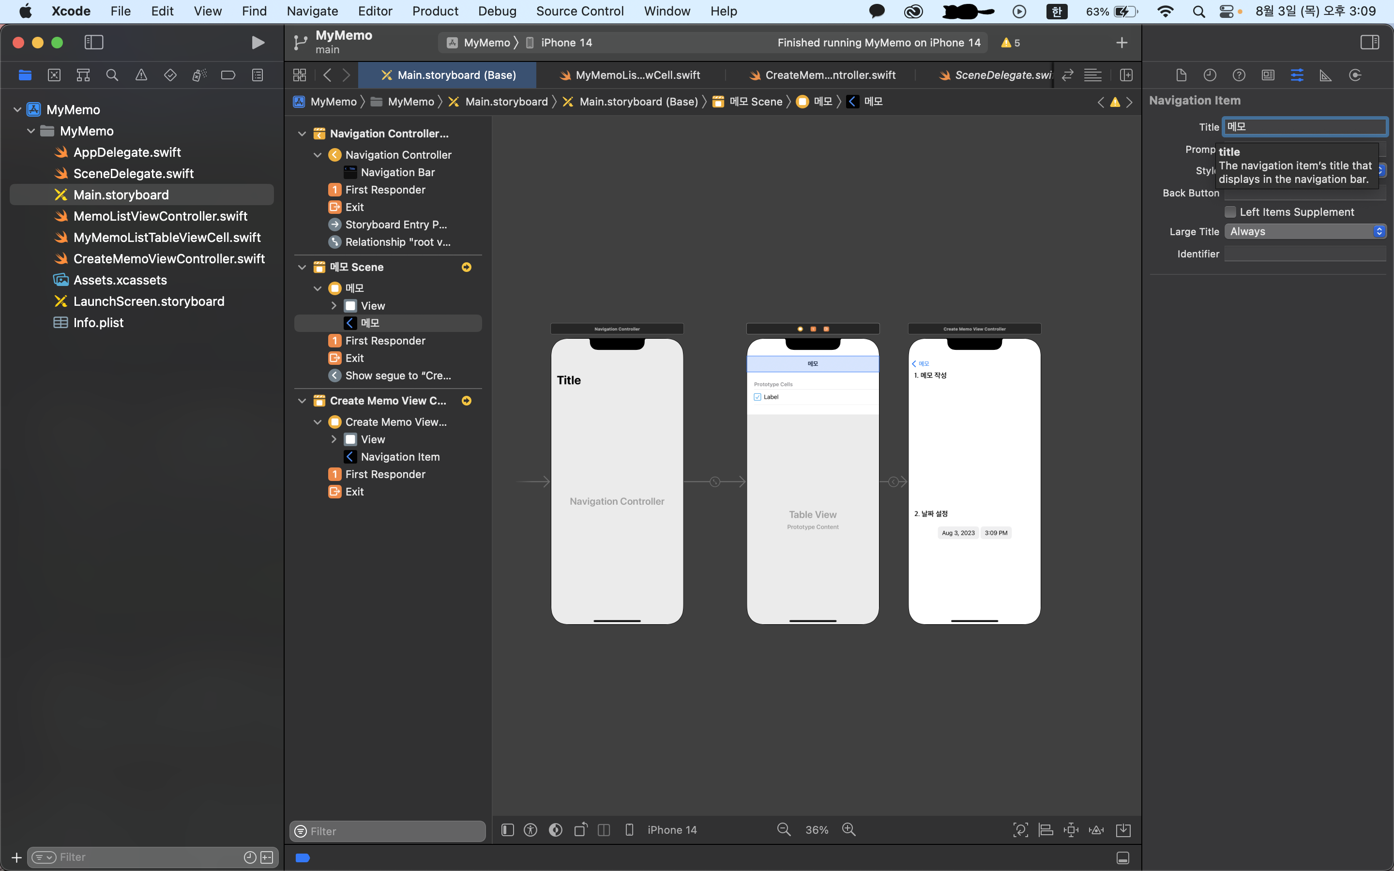Open MemoListViewController.swift in project navigator
1394x871 pixels.
pos(160,216)
